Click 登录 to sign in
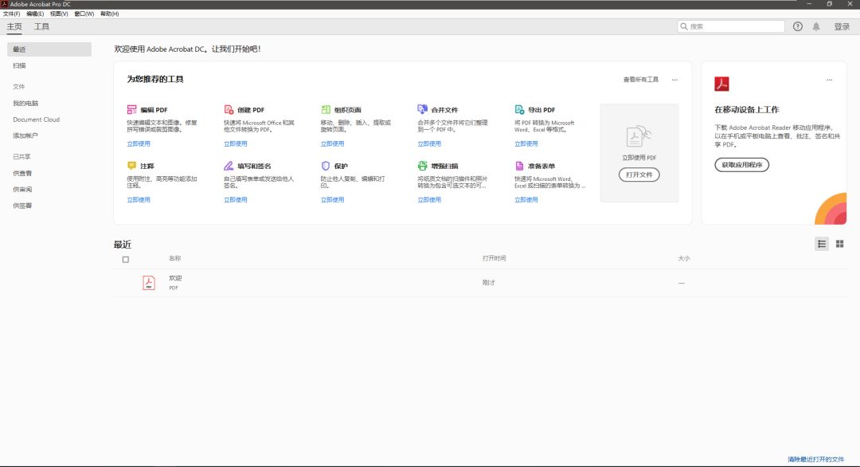This screenshot has height=467, width=860. pos(842,26)
